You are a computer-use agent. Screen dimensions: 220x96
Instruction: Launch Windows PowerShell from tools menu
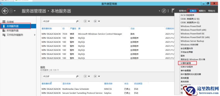191,26
